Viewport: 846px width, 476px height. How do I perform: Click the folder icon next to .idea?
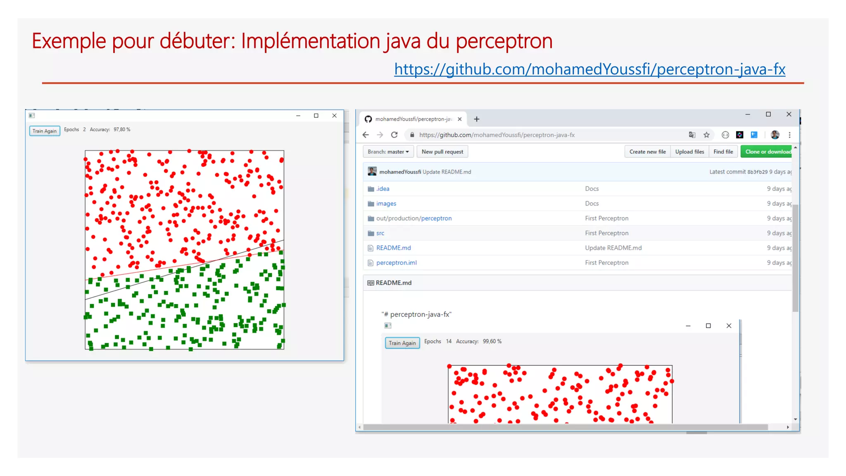[x=371, y=189]
